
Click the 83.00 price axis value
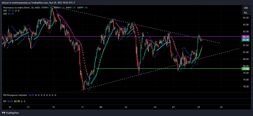246,25
